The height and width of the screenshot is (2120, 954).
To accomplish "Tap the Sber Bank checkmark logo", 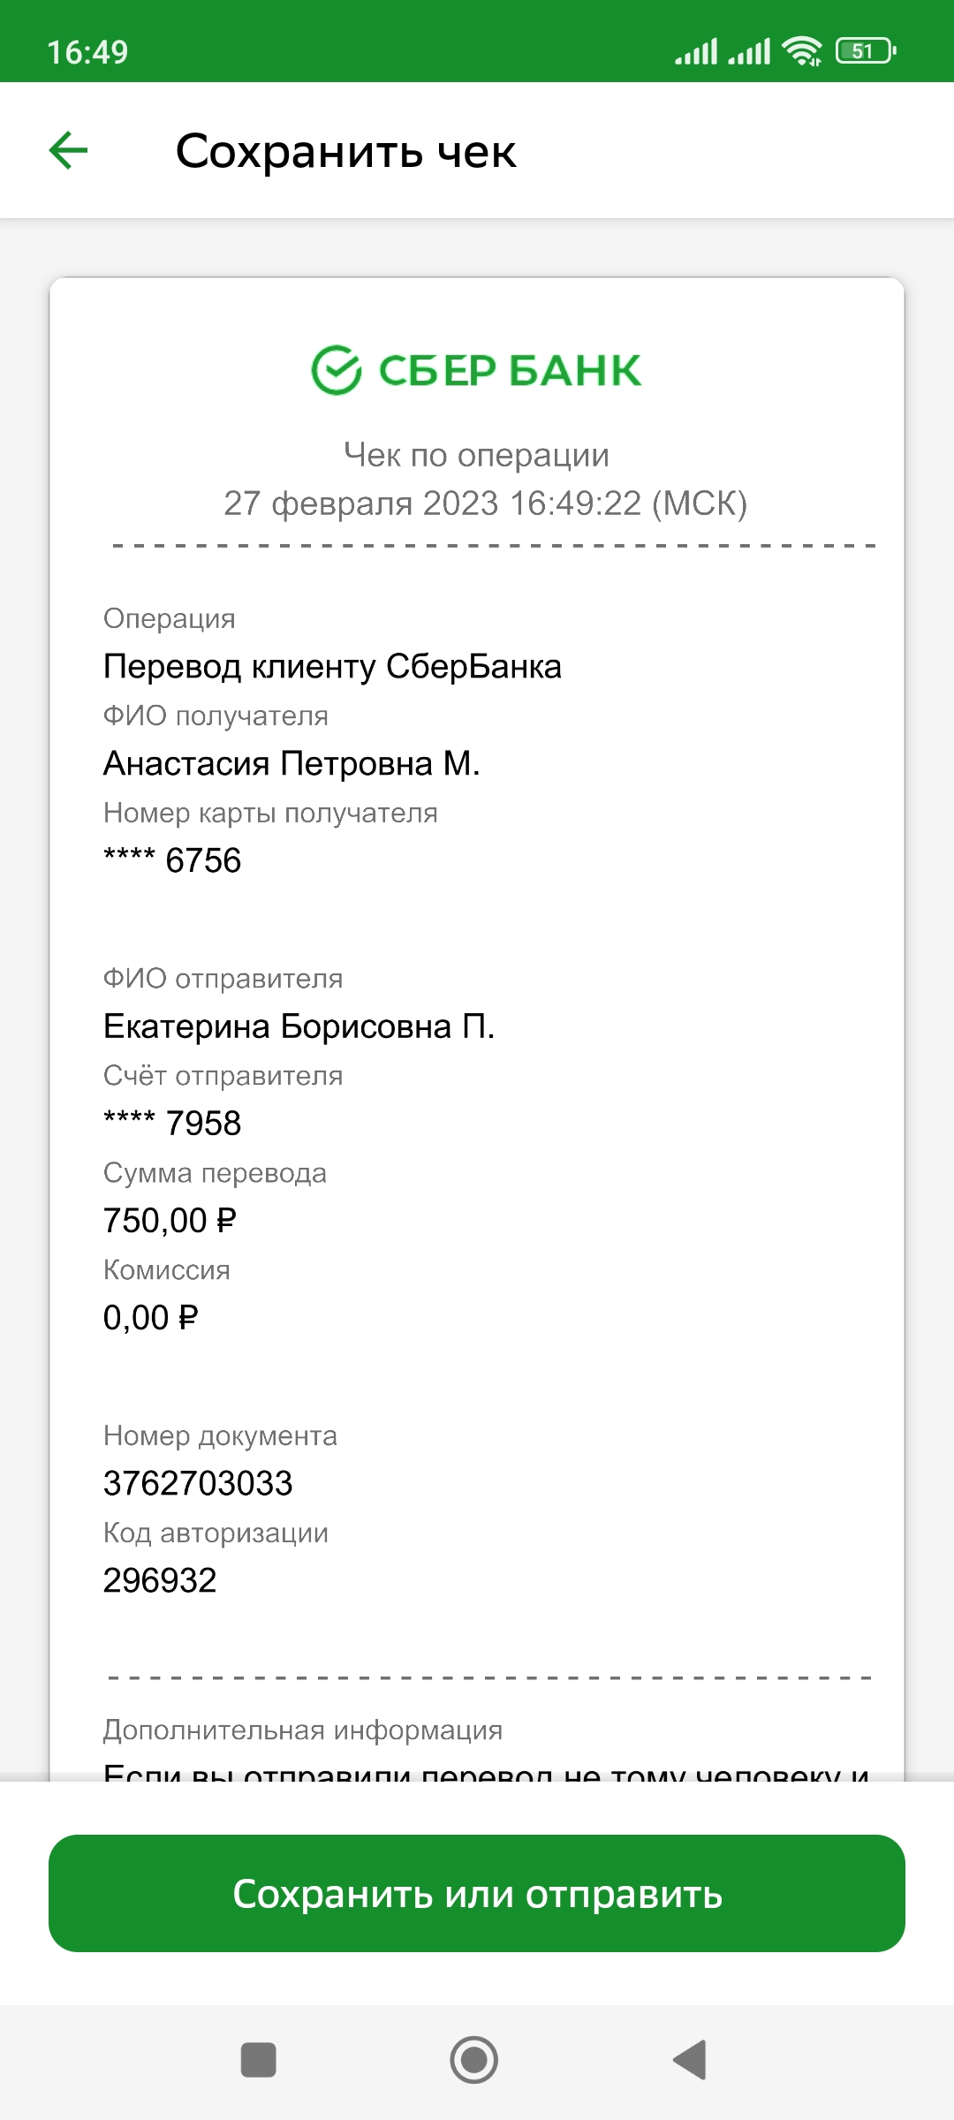I will (337, 369).
